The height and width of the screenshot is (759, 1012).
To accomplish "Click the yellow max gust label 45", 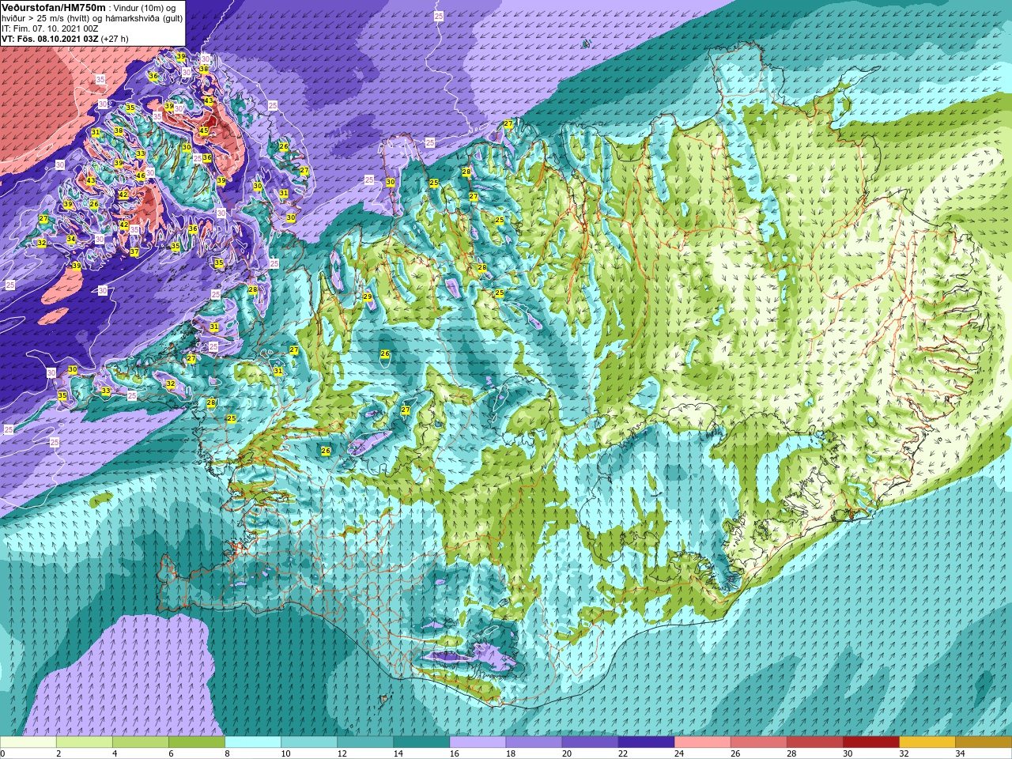I will point(203,130).
